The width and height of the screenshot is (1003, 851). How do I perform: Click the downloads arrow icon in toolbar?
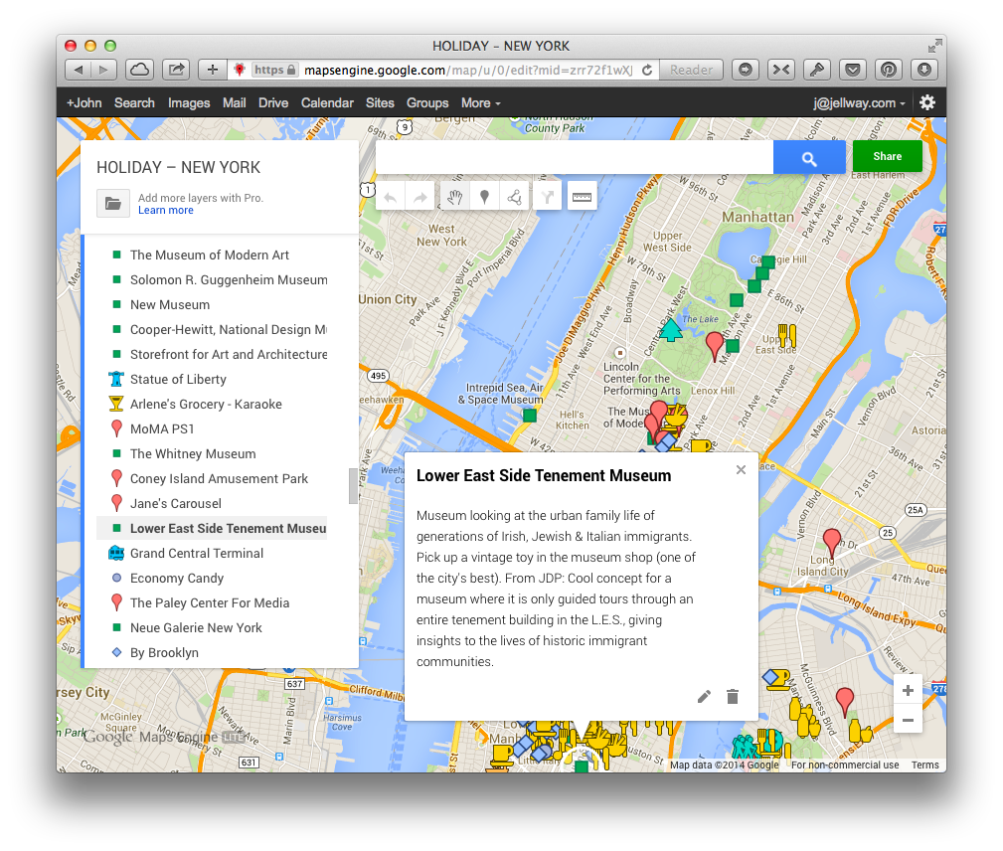click(x=924, y=70)
